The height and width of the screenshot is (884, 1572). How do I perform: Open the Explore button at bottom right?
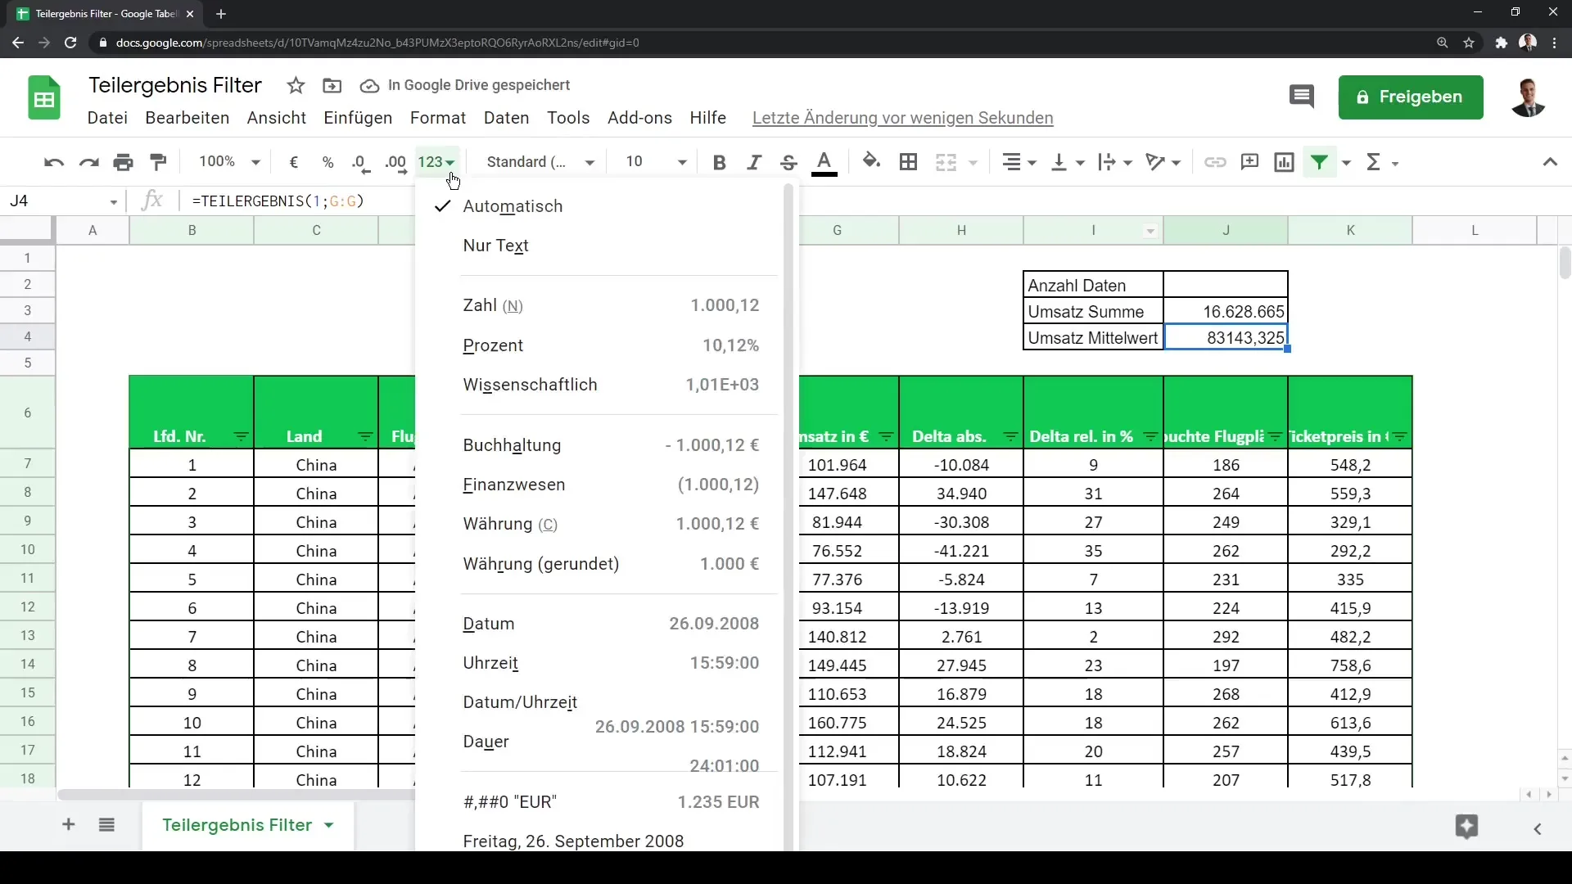tap(1466, 827)
